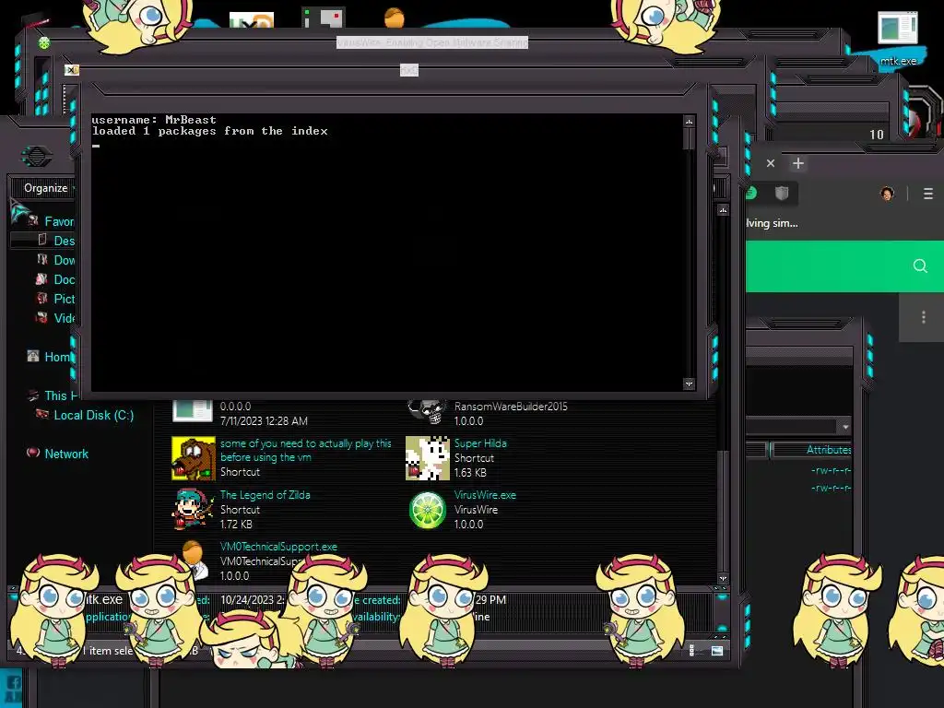Screen dimensions: 944x708
Task: Open the Organize menu in File Explorer
Action: (47, 188)
